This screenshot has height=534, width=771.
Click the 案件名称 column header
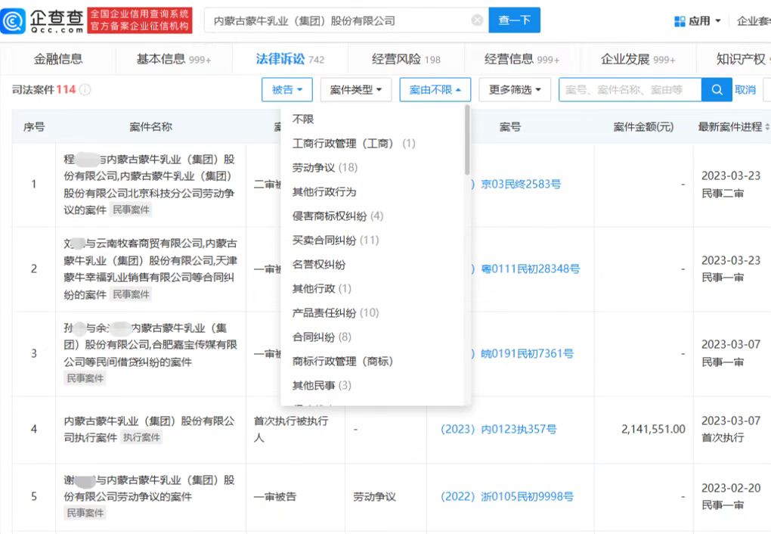150,127
